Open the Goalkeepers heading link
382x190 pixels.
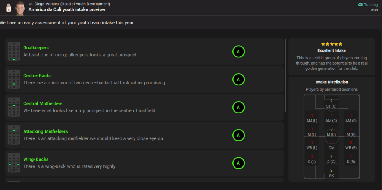click(36, 48)
